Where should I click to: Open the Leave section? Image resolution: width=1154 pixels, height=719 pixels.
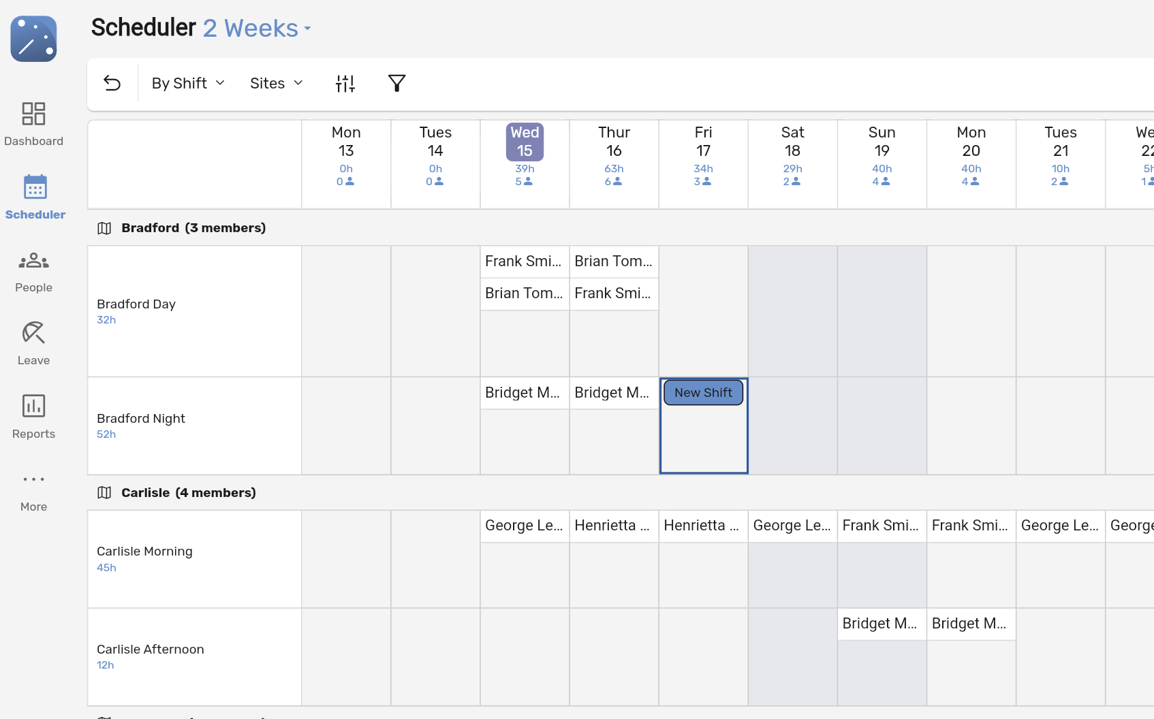click(33, 344)
